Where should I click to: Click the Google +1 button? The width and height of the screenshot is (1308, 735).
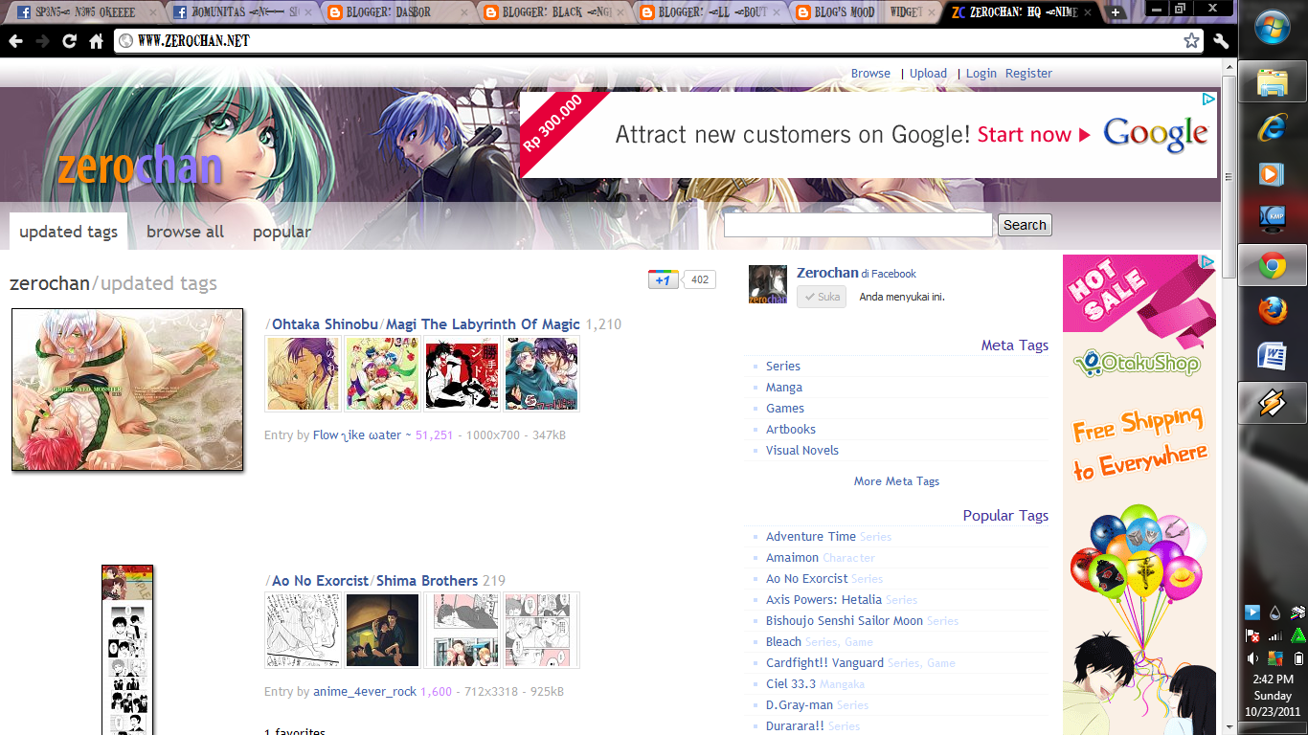(x=663, y=279)
